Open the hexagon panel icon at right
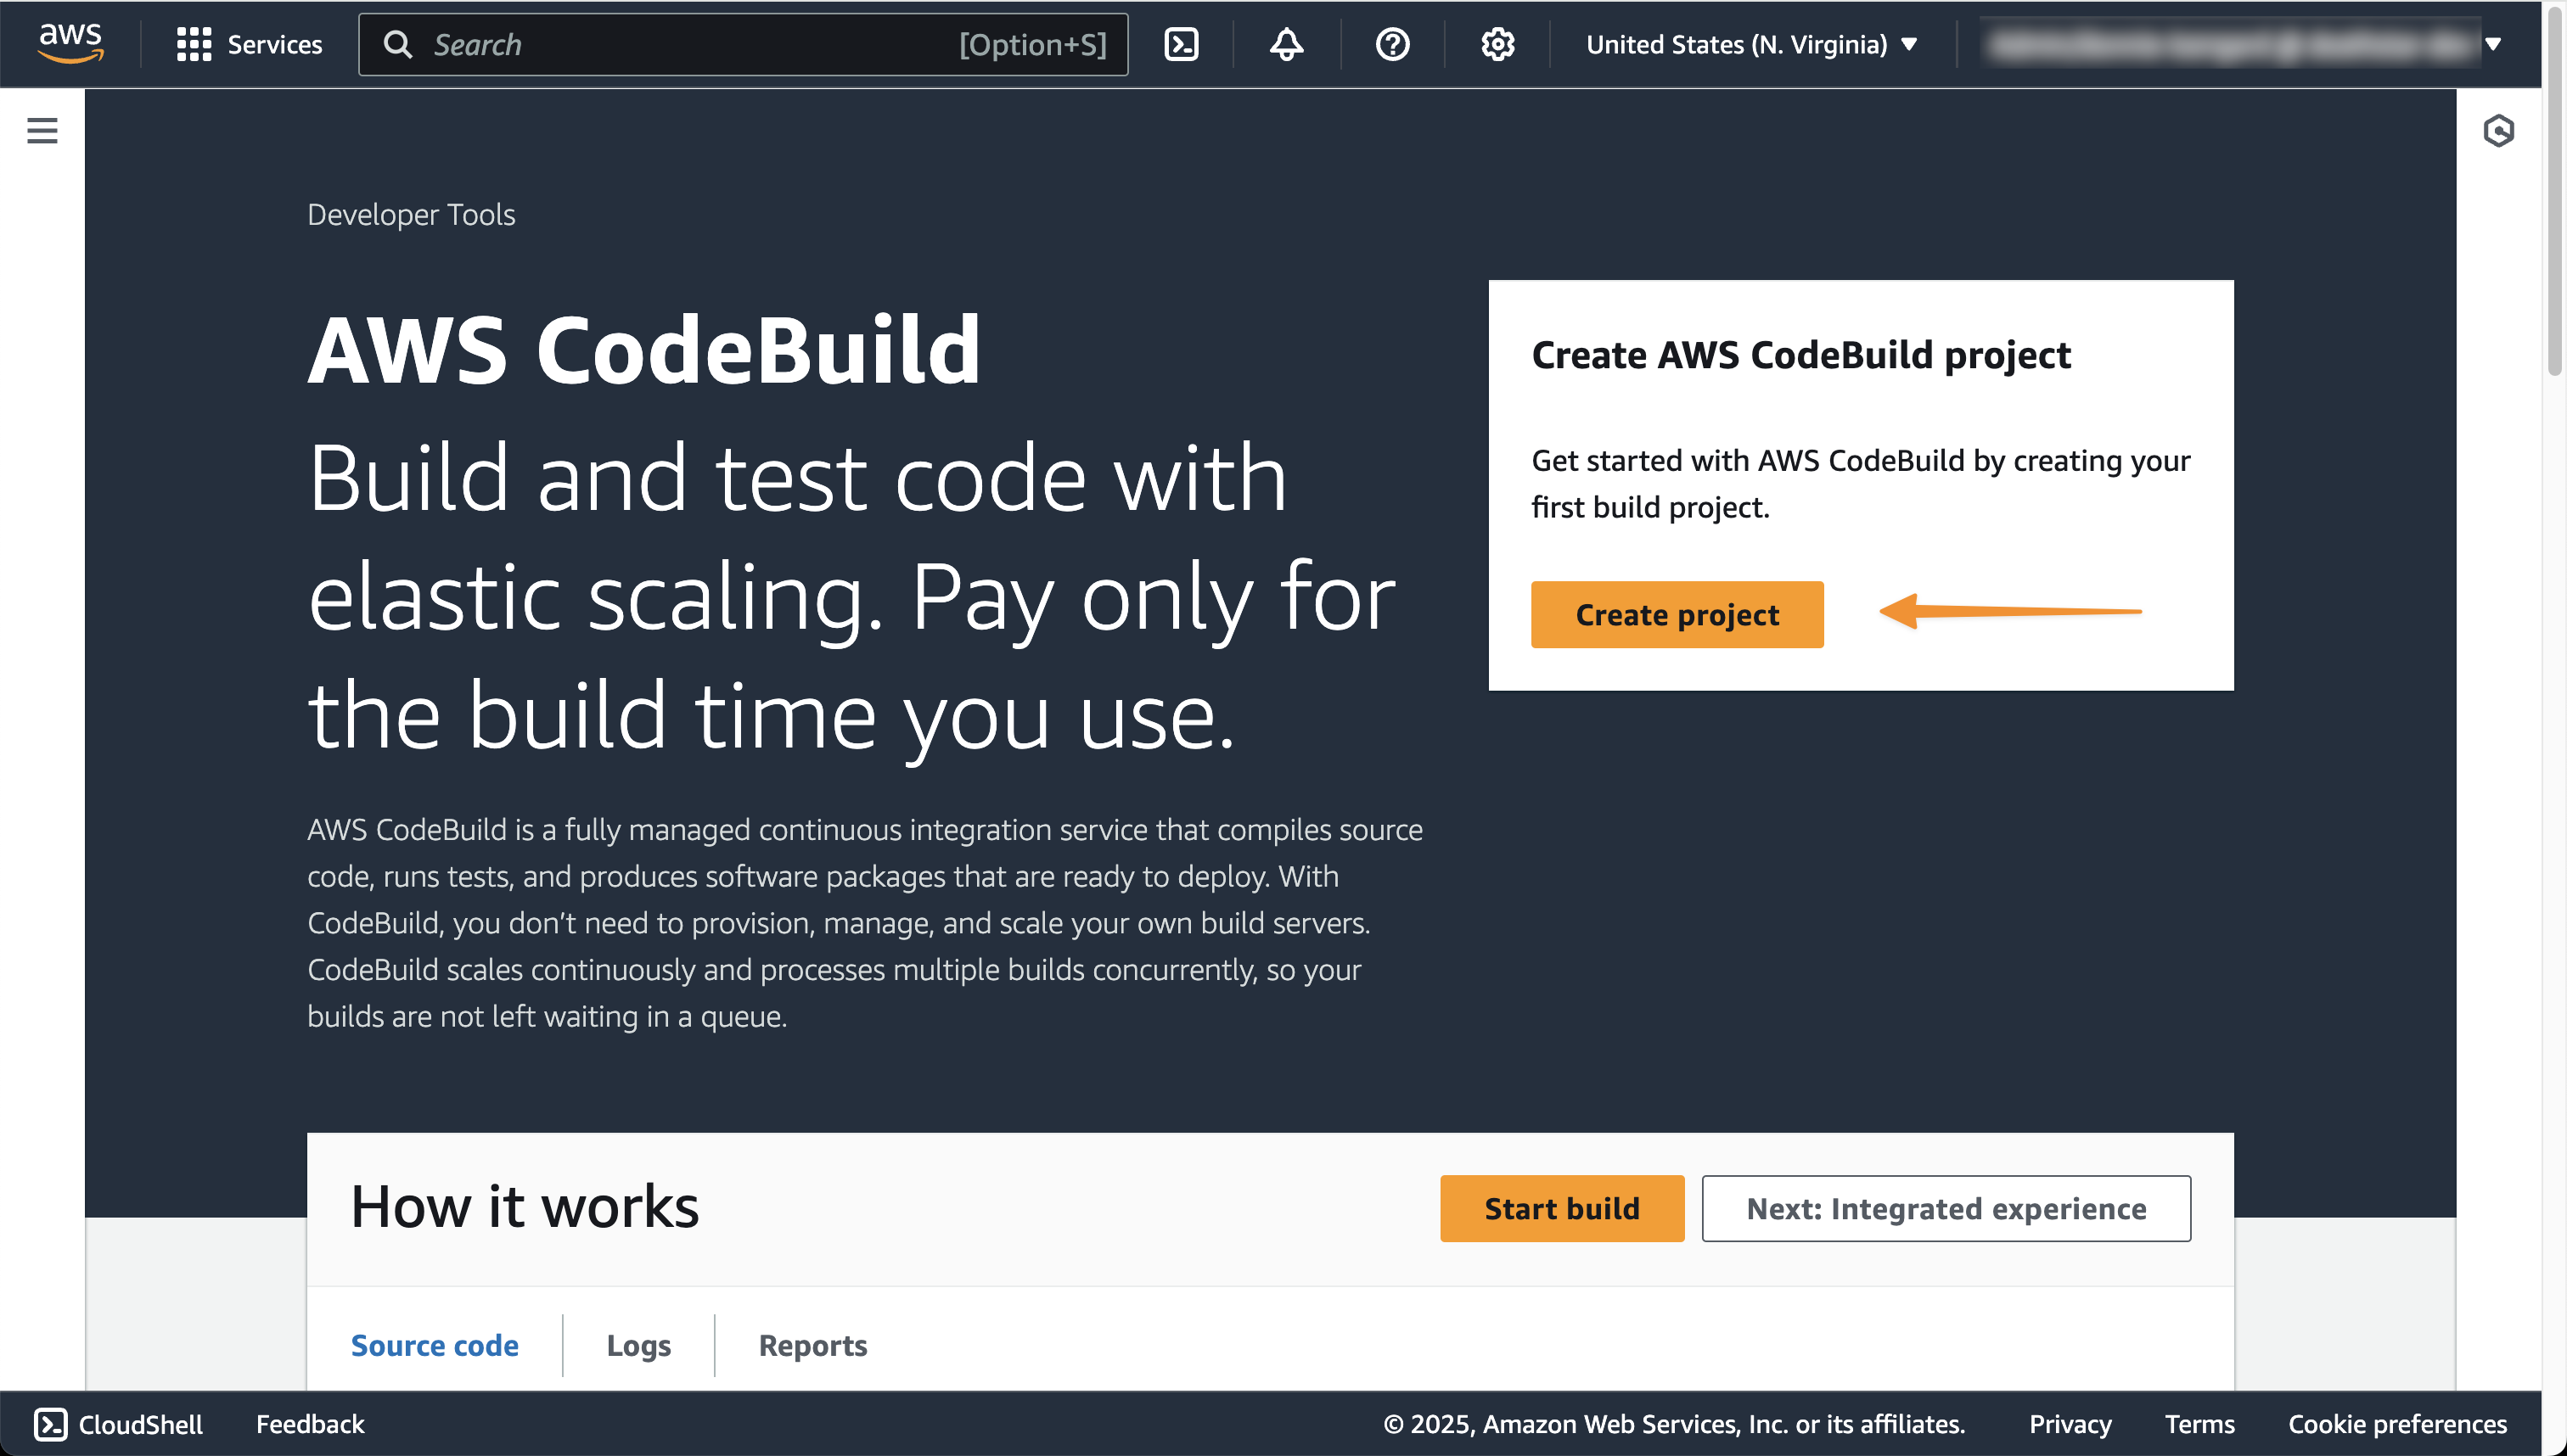The width and height of the screenshot is (2567, 1456). pyautogui.click(x=2498, y=131)
